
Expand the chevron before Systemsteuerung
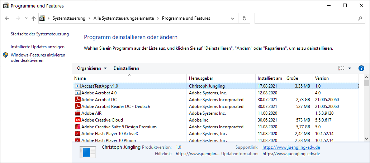[49, 18]
